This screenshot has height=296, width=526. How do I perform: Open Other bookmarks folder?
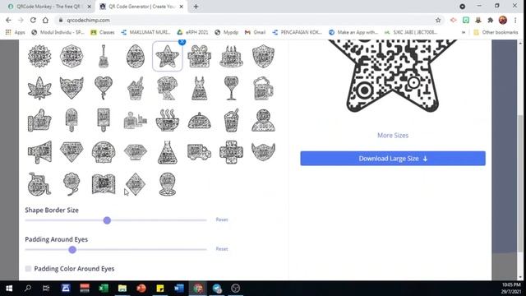point(496,32)
